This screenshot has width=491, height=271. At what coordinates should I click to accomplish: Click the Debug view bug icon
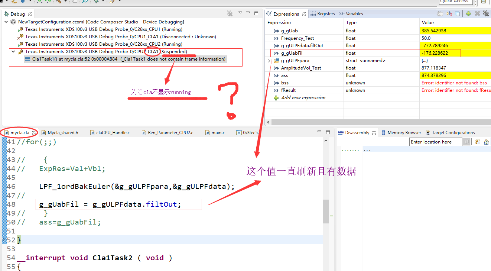coord(7,14)
